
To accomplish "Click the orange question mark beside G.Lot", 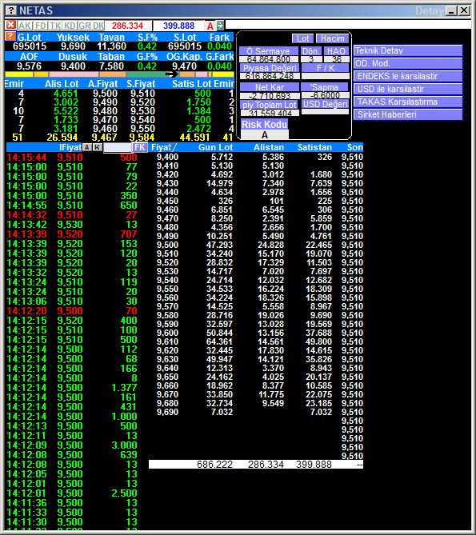I will coord(10,37).
